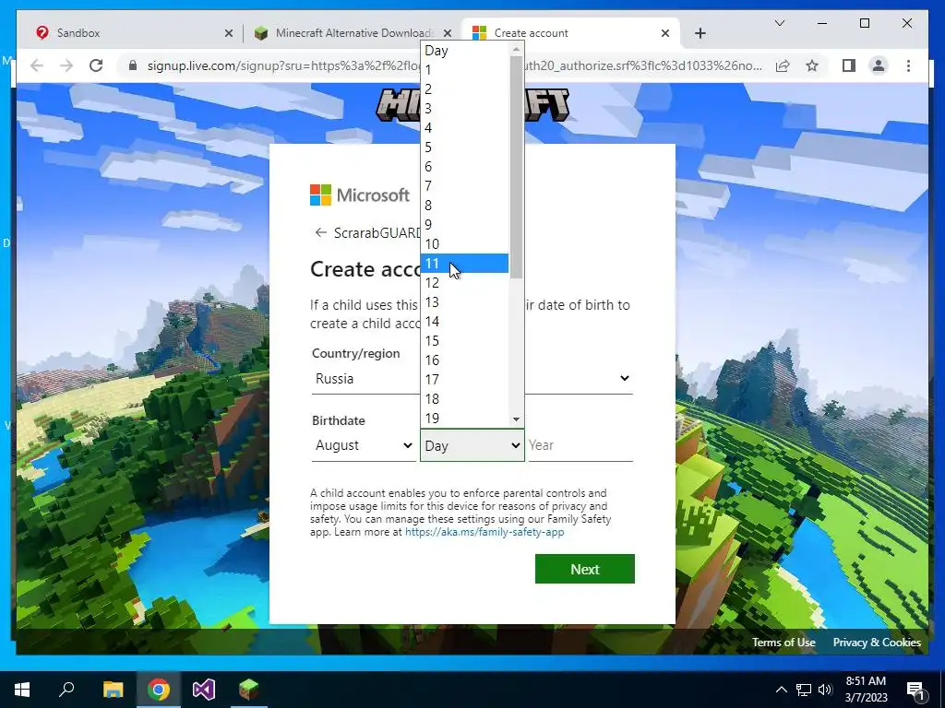Open the August month dropdown
This screenshot has height=708, width=945.
pyautogui.click(x=364, y=445)
